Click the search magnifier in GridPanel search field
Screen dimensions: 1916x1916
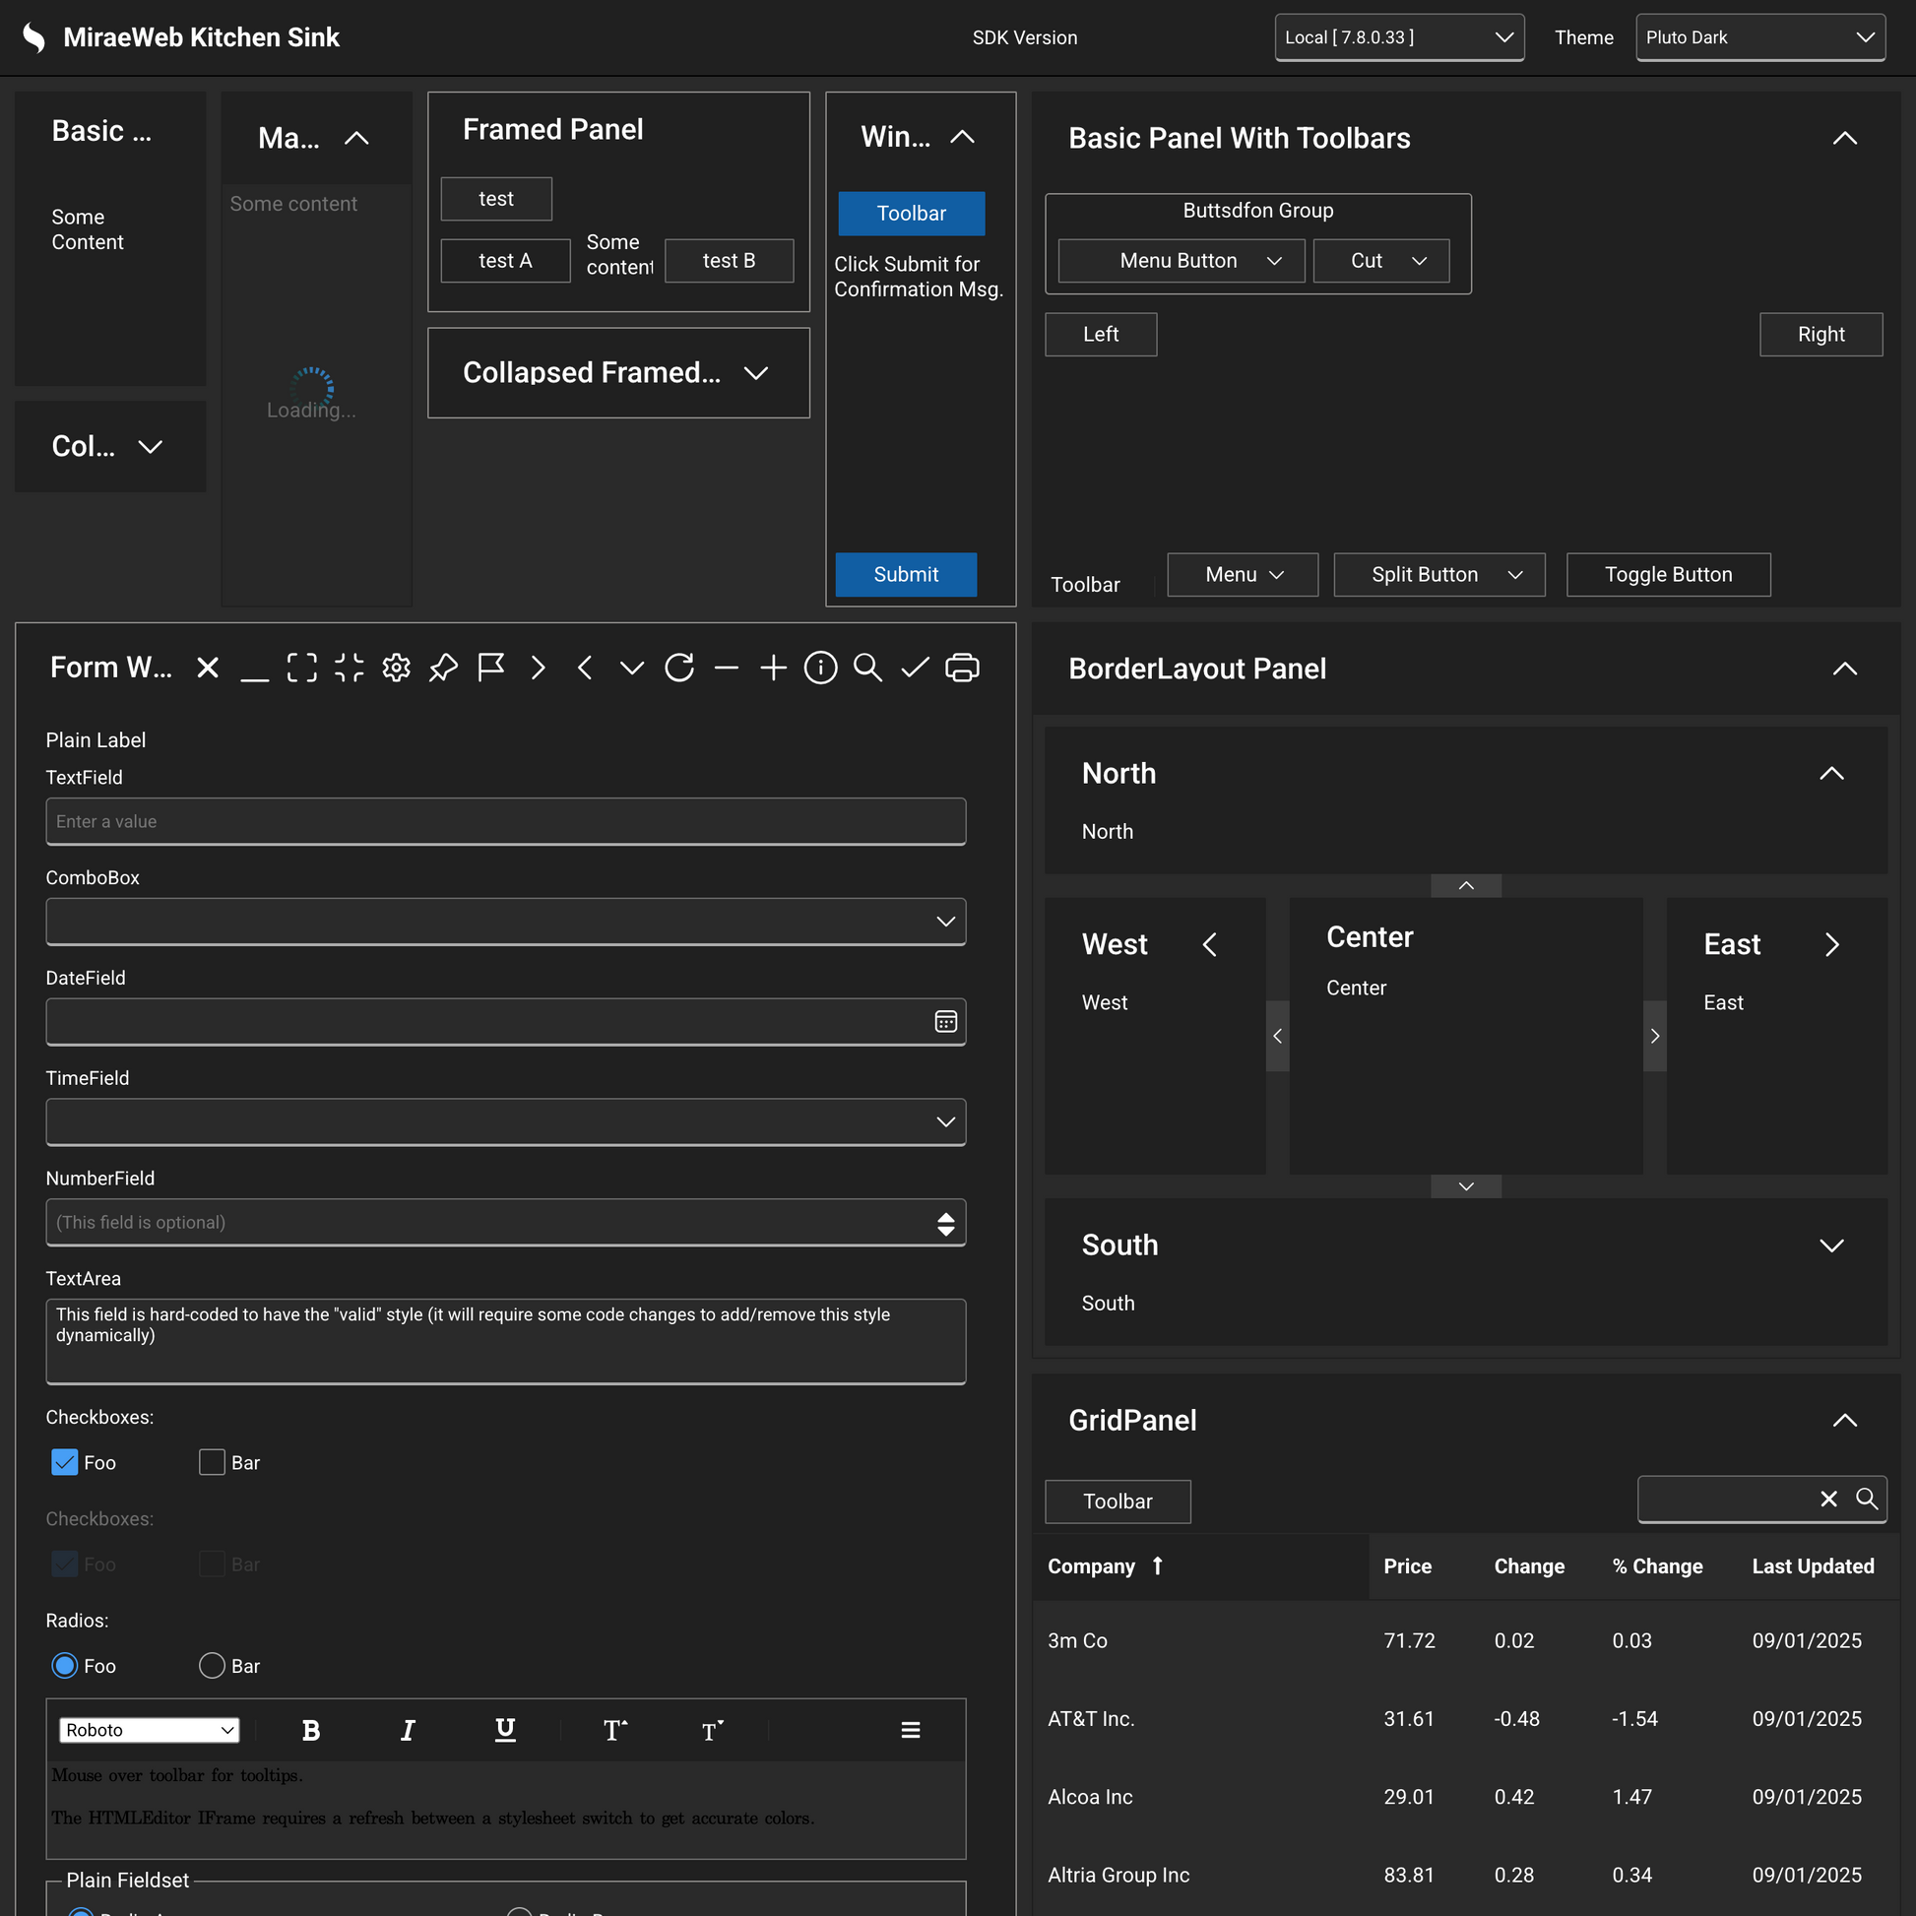(1867, 1499)
